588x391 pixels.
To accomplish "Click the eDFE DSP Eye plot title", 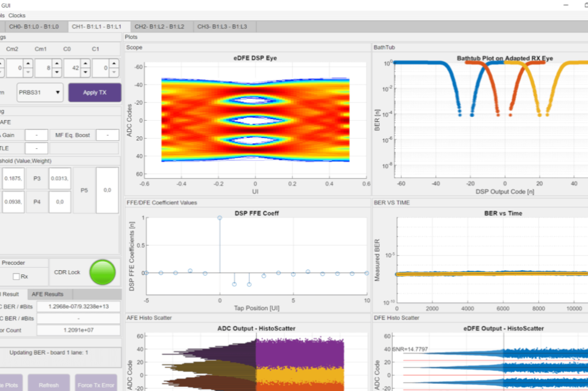I will (255, 58).
